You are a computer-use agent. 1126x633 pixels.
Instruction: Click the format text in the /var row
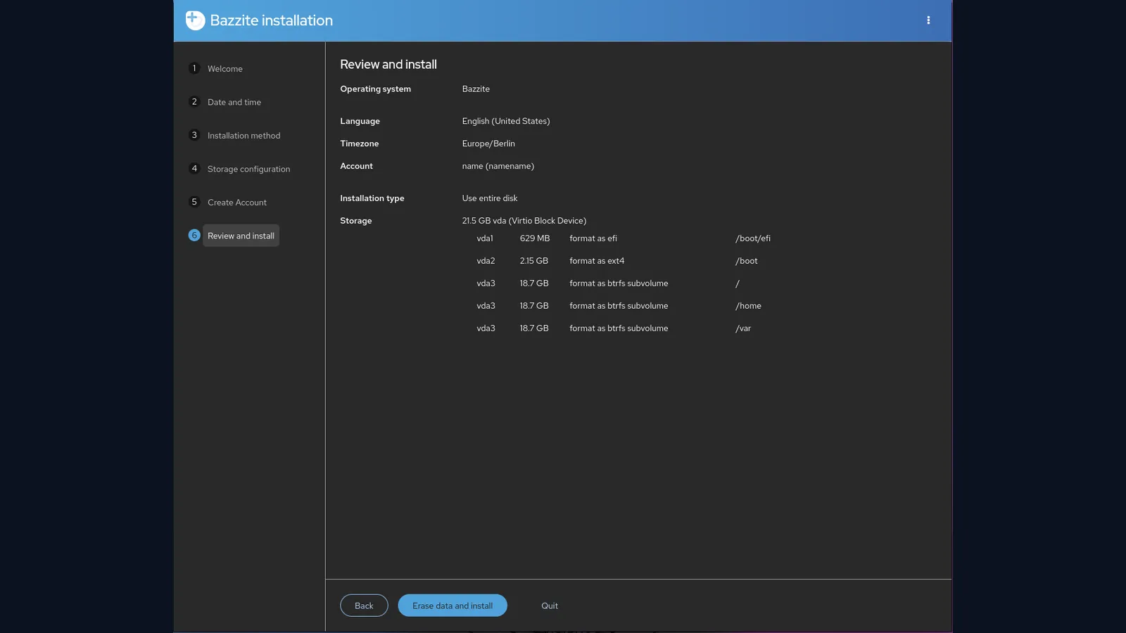[x=619, y=328]
